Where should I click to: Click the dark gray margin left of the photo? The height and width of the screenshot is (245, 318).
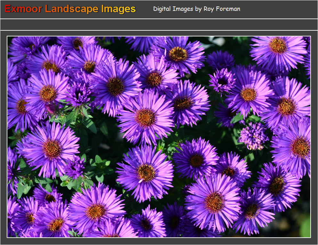(4, 137)
